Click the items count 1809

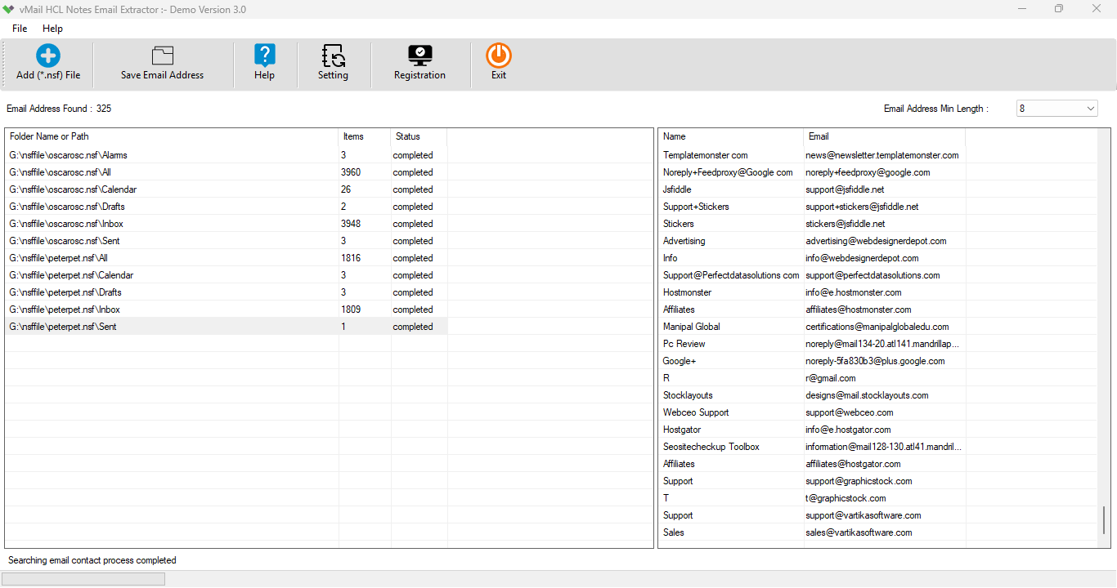tap(351, 310)
